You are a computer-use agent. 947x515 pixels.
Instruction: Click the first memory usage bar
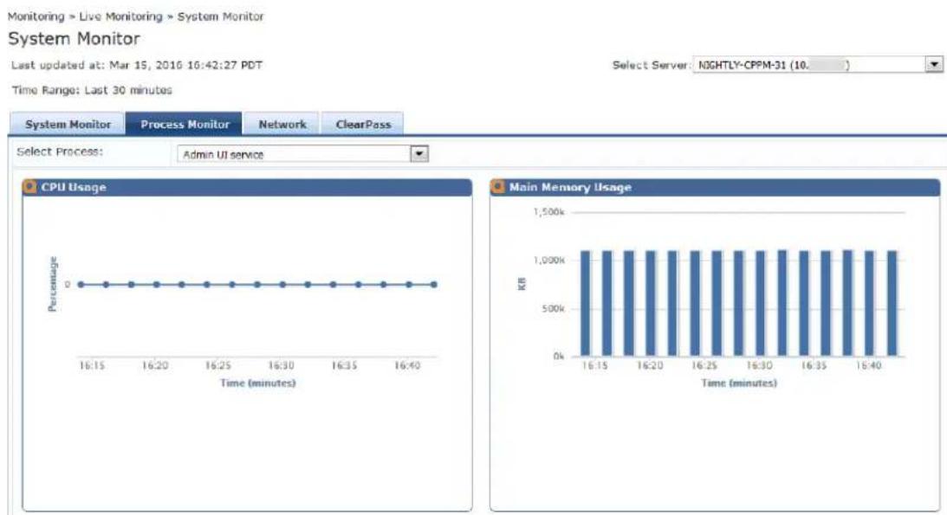(x=585, y=303)
